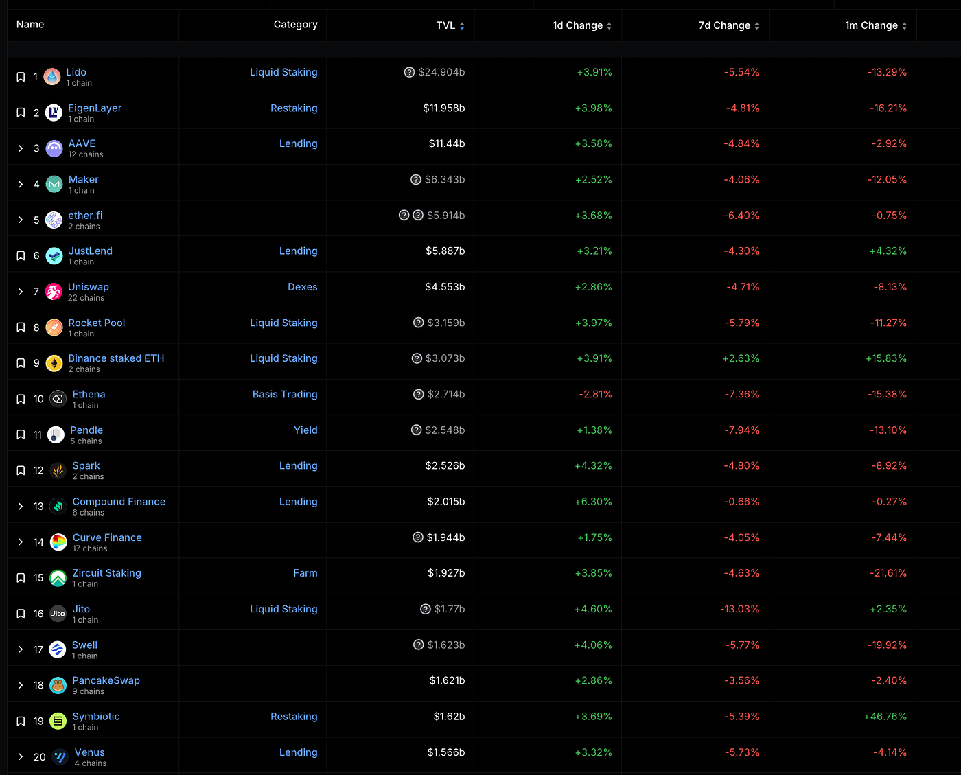This screenshot has width=961, height=775.
Task: Click the ether.fi protocol logo
Action: 54,220
